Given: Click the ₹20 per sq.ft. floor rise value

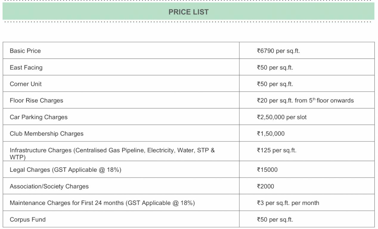Looking at the screenshot, I should coord(305,100).
